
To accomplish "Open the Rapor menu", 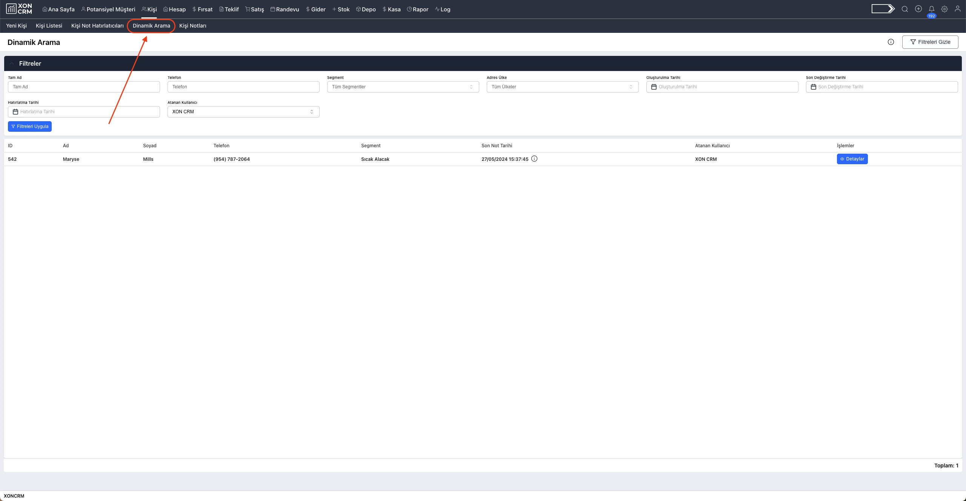I will coord(418,9).
